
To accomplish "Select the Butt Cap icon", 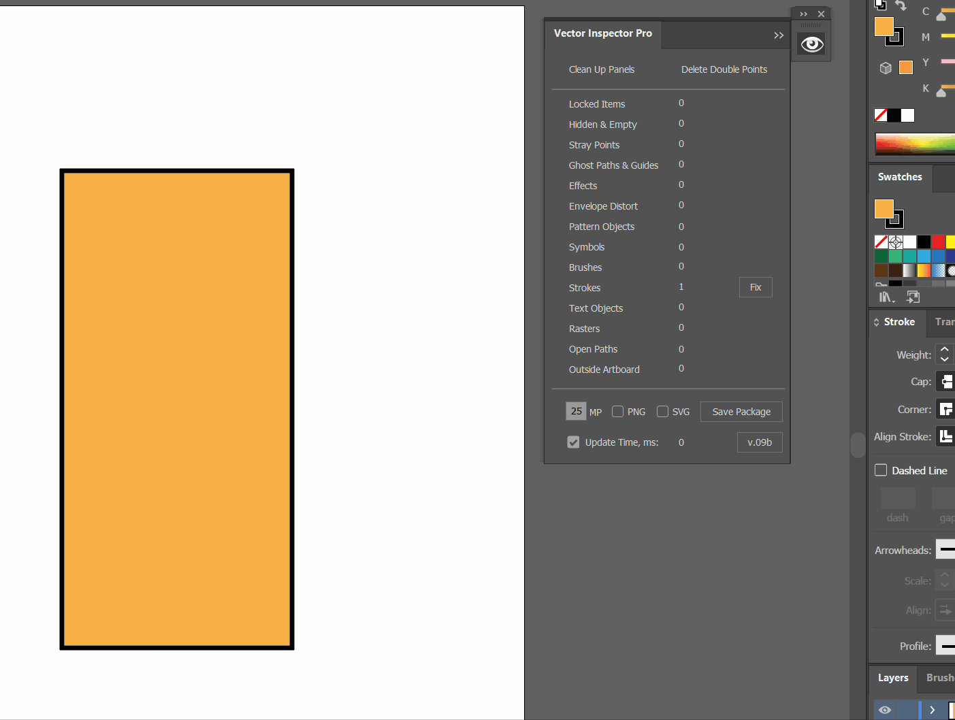I will (x=946, y=382).
